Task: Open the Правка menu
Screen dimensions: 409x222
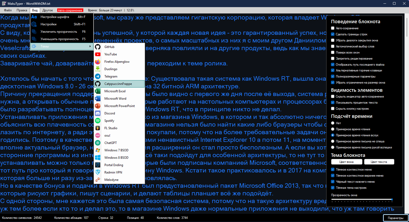Action: (x=22, y=10)
